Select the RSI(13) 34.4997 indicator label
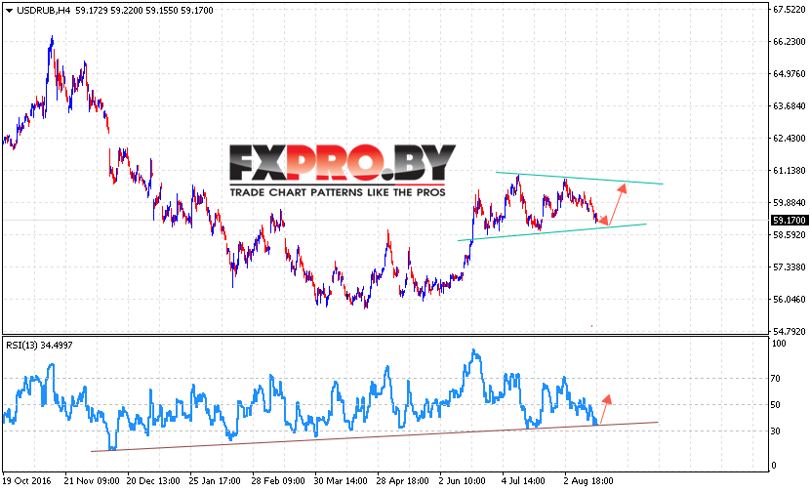Viewport: 810px width, 492px height. coord(39,345)
